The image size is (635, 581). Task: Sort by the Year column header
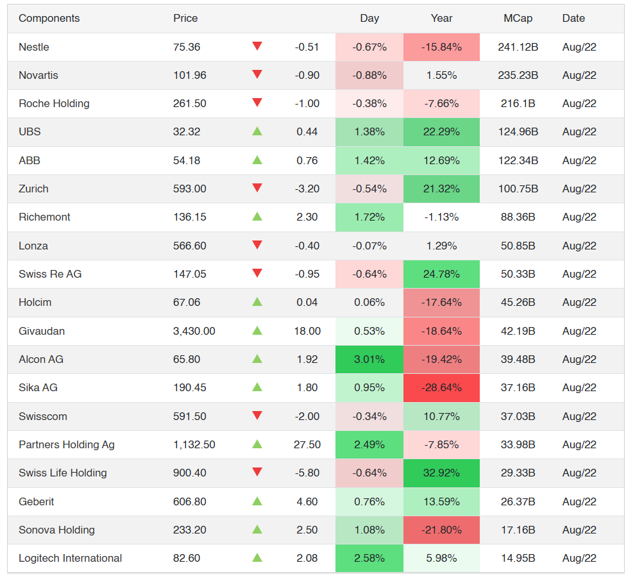coord(441,18)
